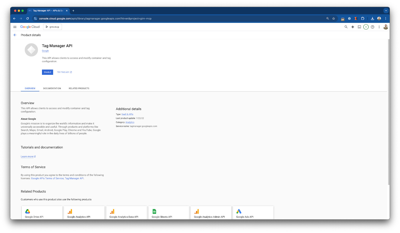Click the ENABLE button

(47, 72)
